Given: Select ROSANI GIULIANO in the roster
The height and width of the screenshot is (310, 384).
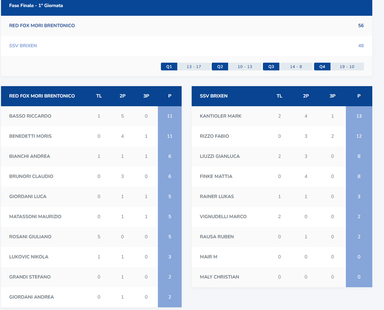Looking at the screenshot, I should pyautogui.click(x=30, y=237).
